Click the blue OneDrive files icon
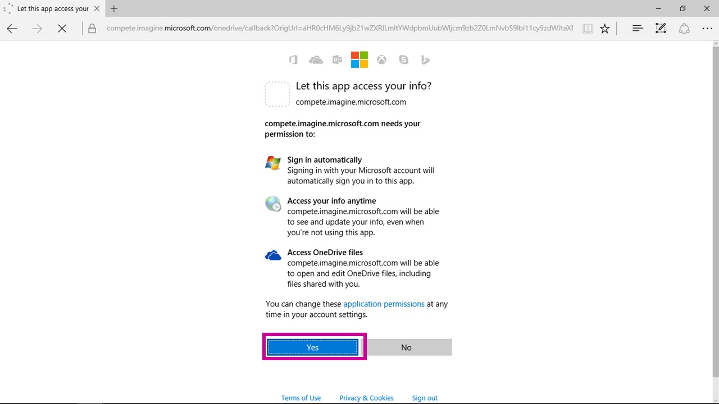Screen dimensions: 719x404 [273, 255]
